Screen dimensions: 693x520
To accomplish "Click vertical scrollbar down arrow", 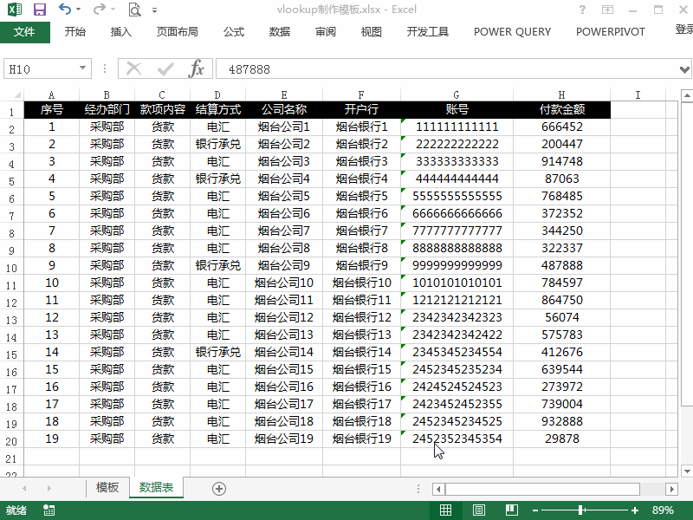I will point(687,471).
